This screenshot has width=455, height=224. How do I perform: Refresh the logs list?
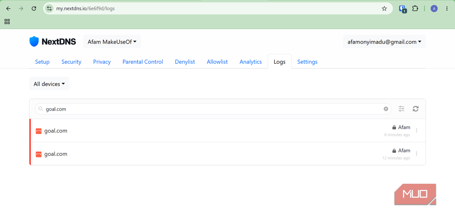(x=416, y=109)
